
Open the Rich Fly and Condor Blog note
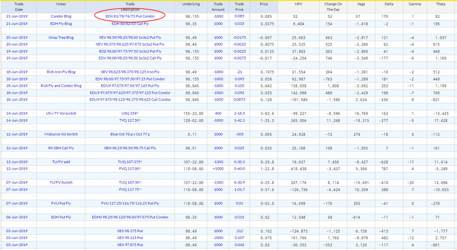61,86
